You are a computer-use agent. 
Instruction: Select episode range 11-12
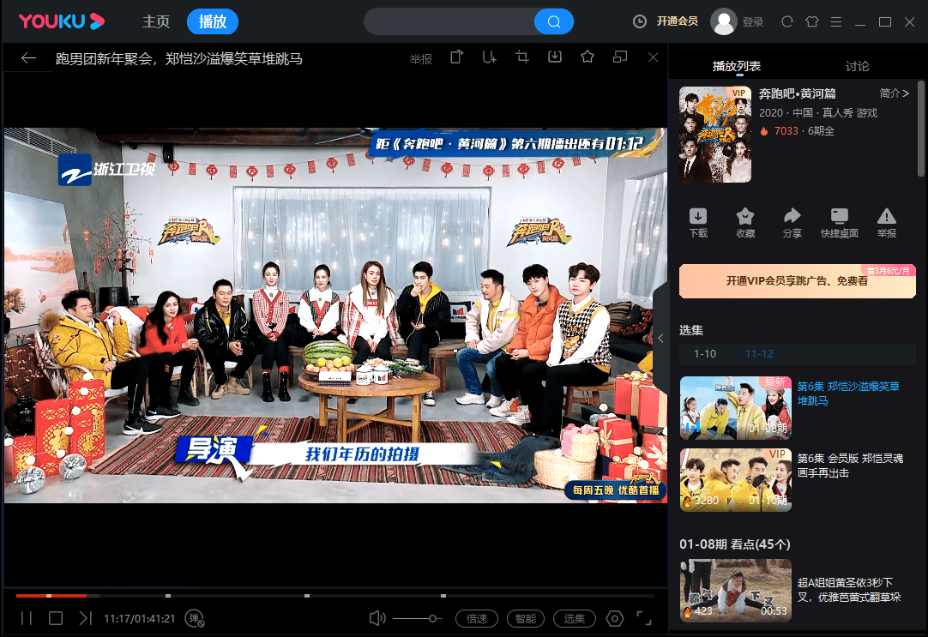(759, 354)
